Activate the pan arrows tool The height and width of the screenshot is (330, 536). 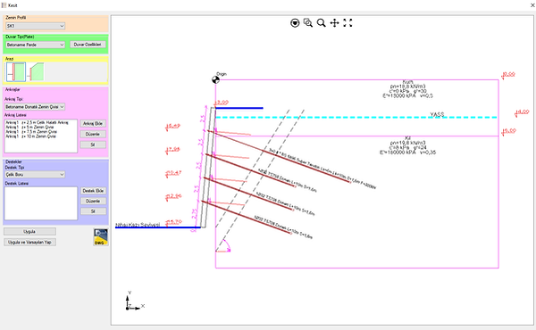pos(334,23)
